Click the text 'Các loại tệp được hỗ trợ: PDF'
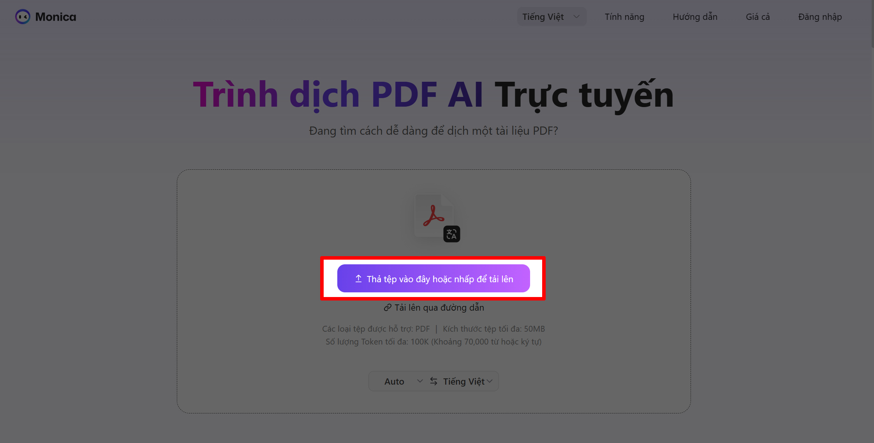Image resolution: width=874 pixels, height=443 pixels. pyautogui.click(x=376, y=329)
